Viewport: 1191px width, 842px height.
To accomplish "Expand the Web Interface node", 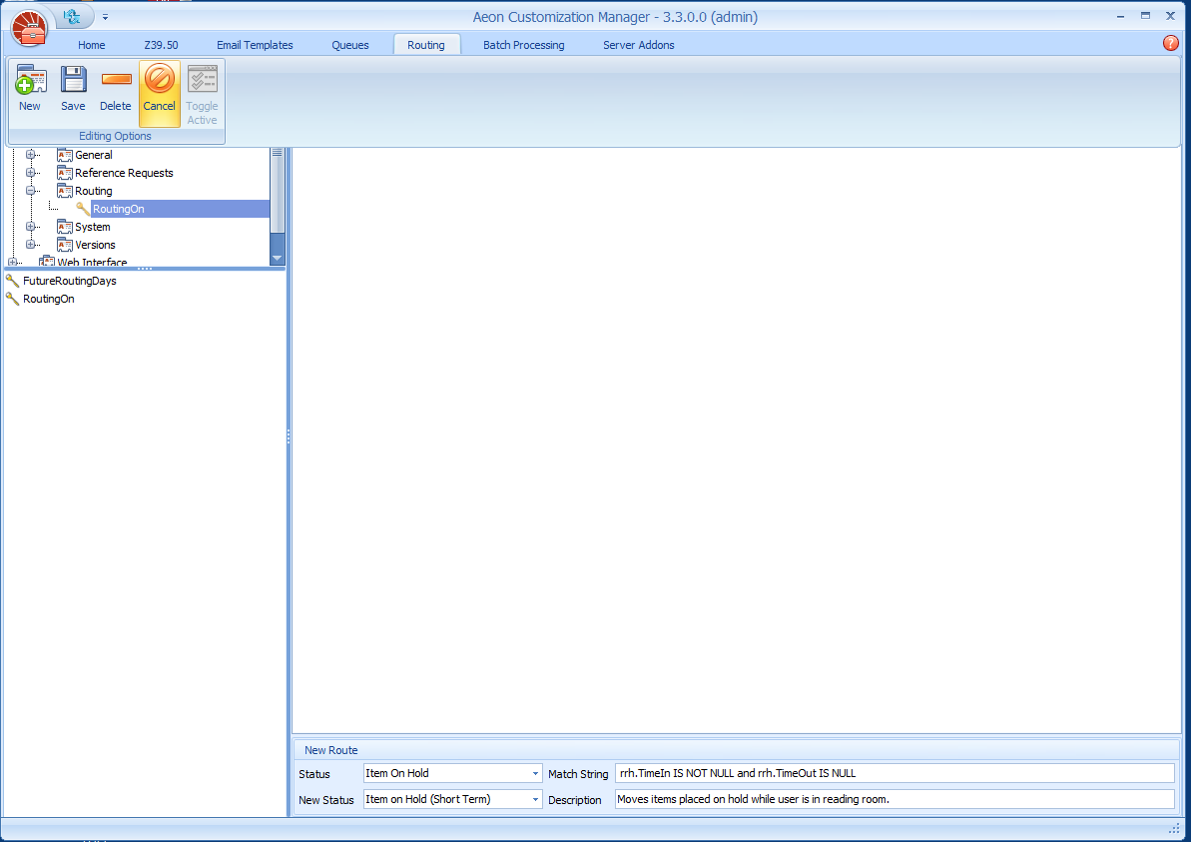I will coord(14,262).
